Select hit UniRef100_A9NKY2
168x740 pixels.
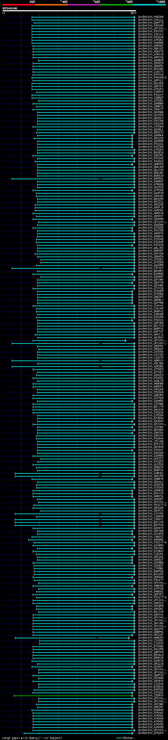151,106
